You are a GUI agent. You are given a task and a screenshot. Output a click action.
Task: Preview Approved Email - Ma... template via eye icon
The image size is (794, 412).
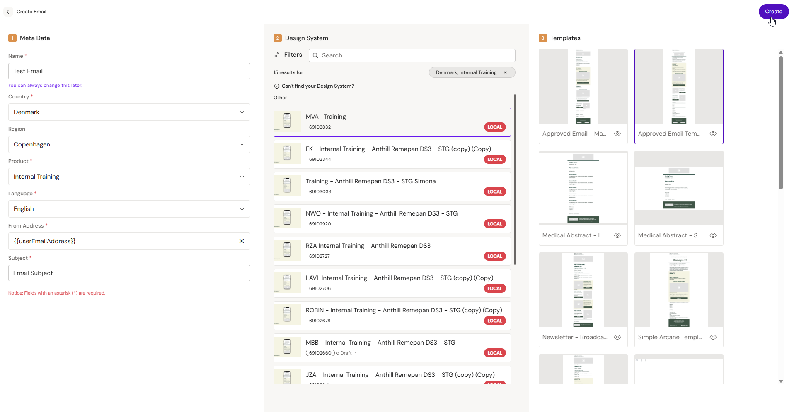point(617,134)
